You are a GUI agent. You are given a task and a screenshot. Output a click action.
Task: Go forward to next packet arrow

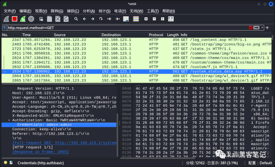(93, 19)
